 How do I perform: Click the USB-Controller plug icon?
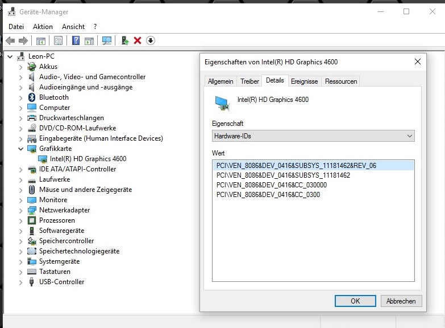(x=32, y=282)
